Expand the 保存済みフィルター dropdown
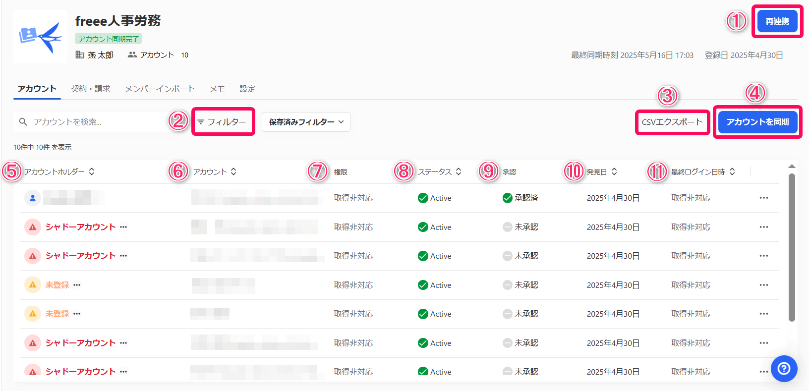810x391 pixels. (x=306, y=122)
